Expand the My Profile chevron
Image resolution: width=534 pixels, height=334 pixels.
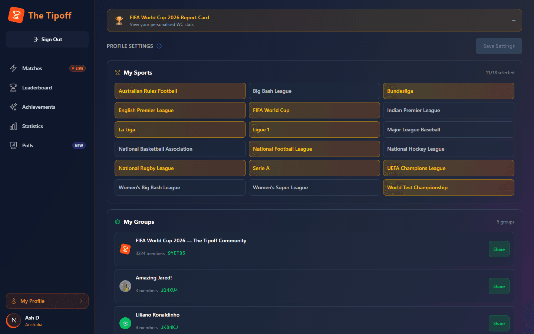(x=81, y=301)
